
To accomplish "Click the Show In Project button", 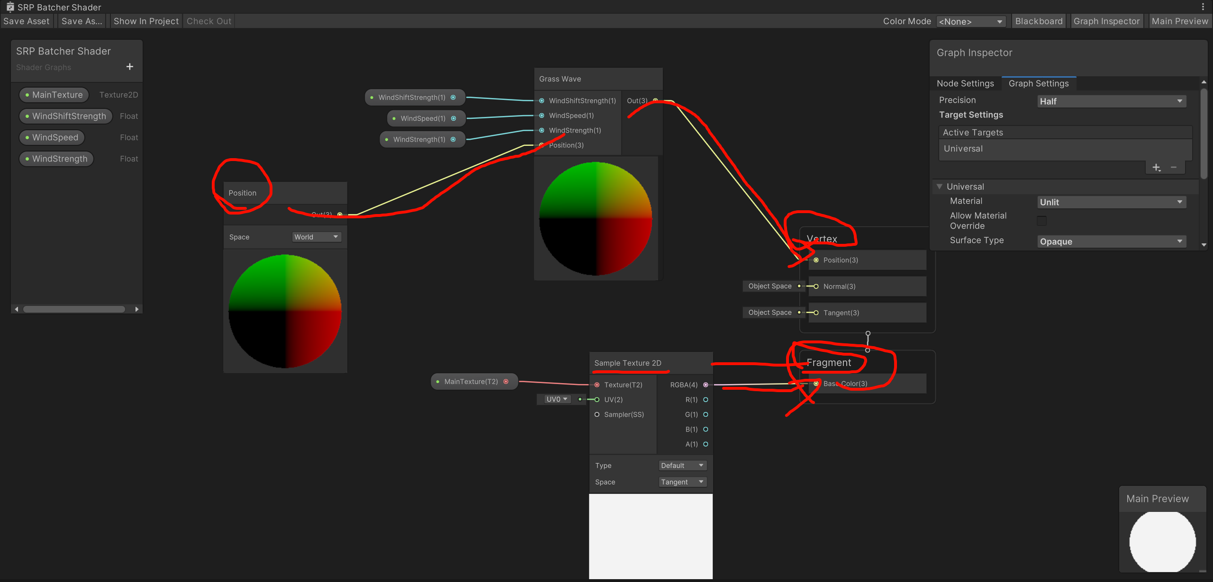I will click(x=146, y=21).
